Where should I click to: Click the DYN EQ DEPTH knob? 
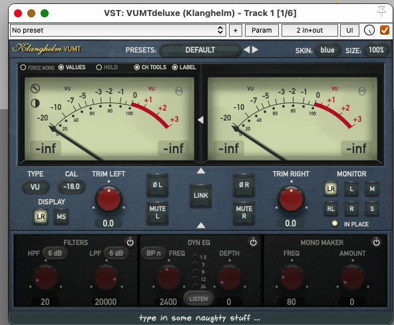point(229,278)
